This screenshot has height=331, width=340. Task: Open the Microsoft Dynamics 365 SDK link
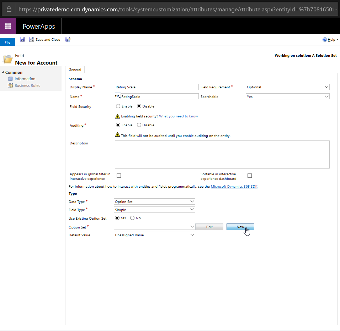pos(234,186)
